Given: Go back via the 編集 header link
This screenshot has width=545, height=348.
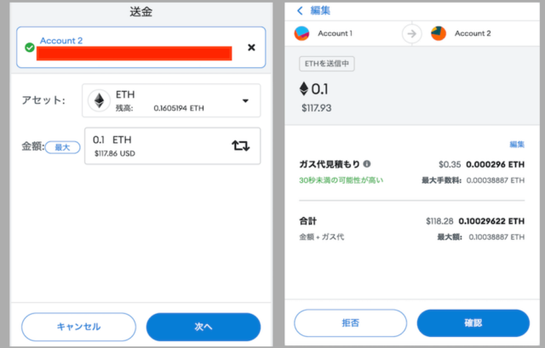Looking at the screenshot, I should [x=320, y=11].
